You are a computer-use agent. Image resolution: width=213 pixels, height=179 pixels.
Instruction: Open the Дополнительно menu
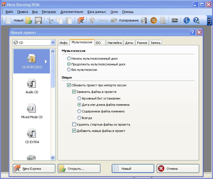pyautogui.click(x=72, y=12)
